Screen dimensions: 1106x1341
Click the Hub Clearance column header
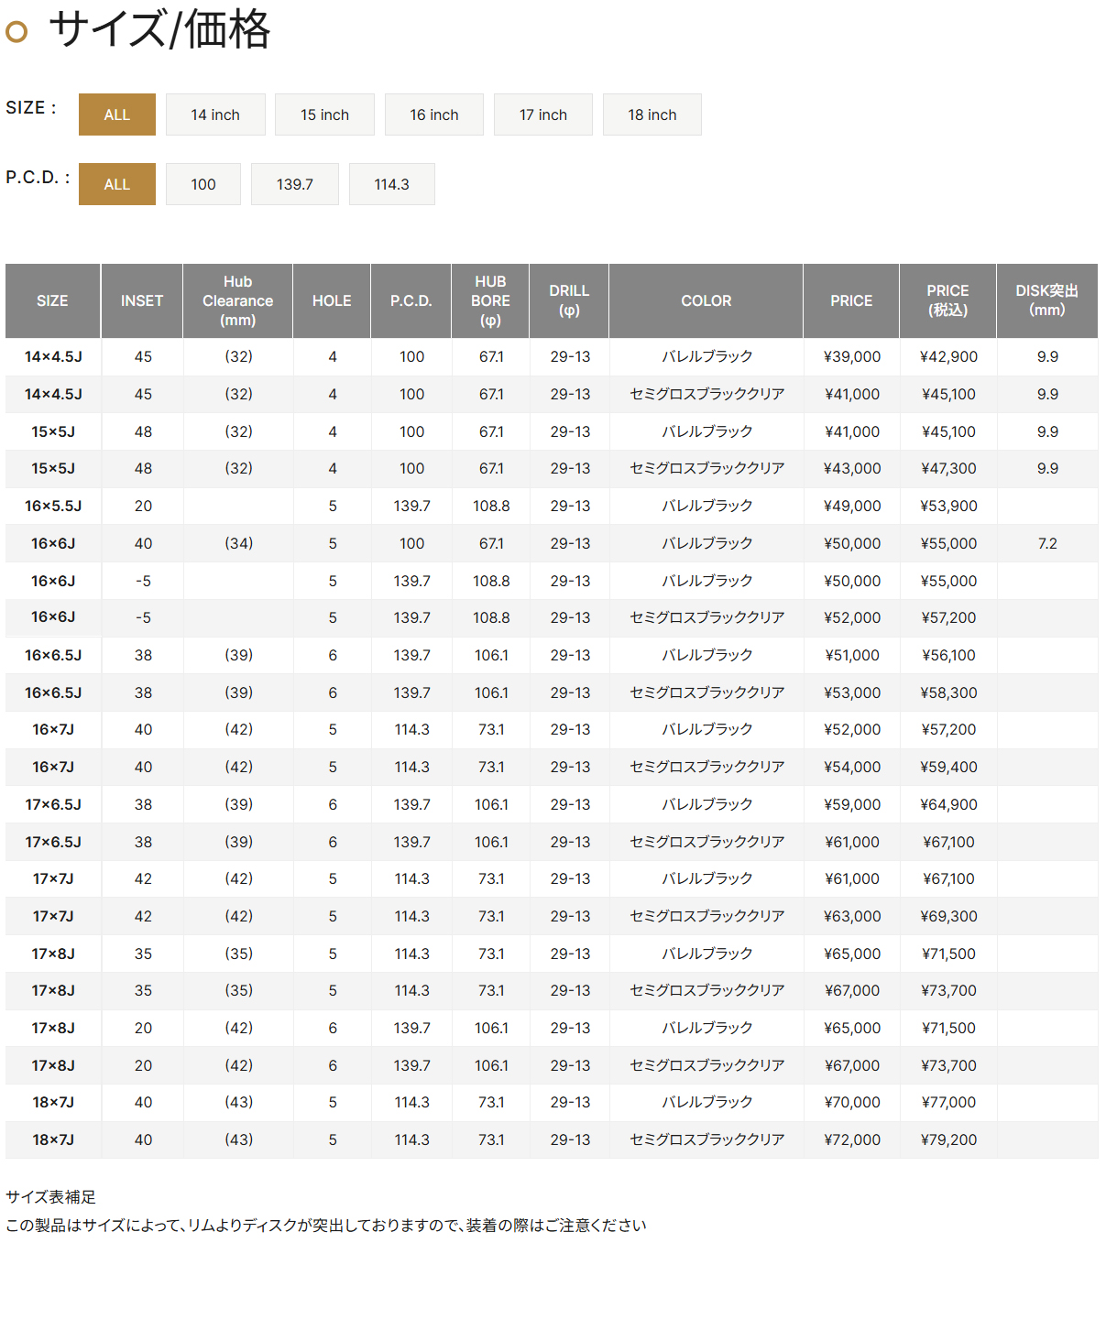tap(237, 300)
